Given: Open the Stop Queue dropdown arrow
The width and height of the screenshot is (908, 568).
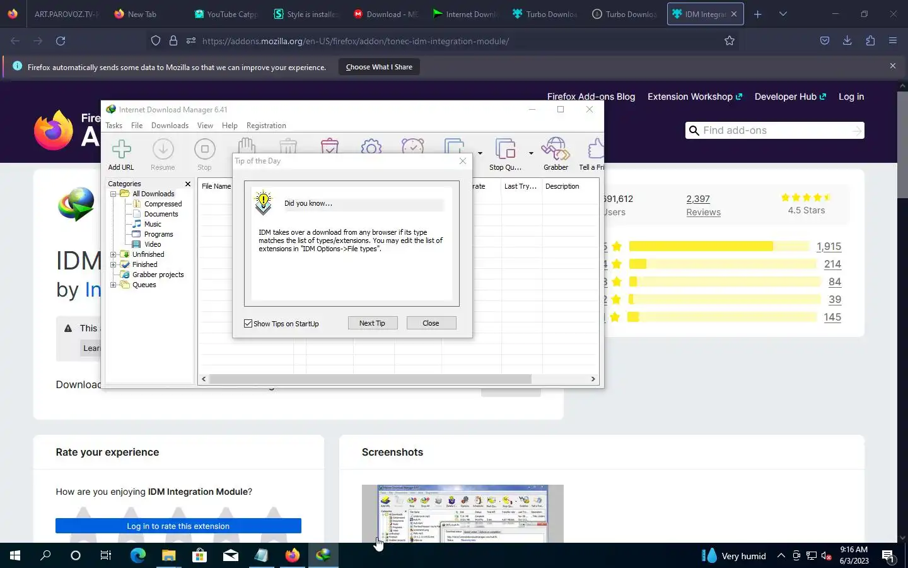Looking at the screenshot, I should [x=531, y=153].
